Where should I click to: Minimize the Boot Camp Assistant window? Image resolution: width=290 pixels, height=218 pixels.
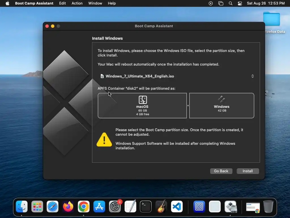(53, 26)
